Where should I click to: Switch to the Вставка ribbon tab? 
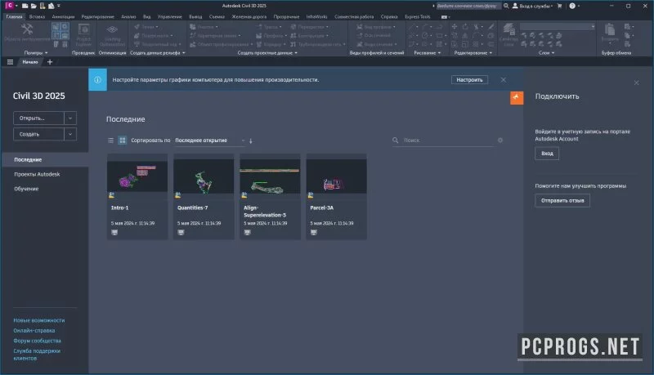point(37,16)
